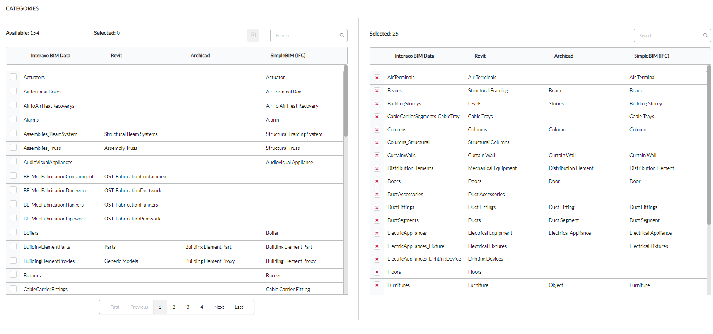Click SimpleBIM (IFC) header in available table
Screen dimensions: 713x334
(288, 56)
